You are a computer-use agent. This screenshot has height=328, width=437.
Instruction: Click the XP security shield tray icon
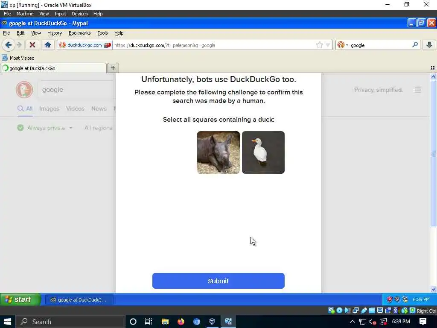389,299
